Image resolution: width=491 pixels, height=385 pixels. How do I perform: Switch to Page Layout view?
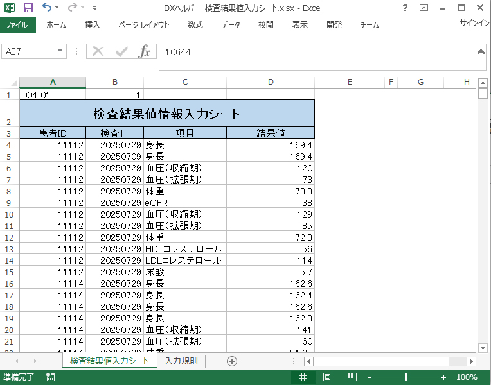326,377
